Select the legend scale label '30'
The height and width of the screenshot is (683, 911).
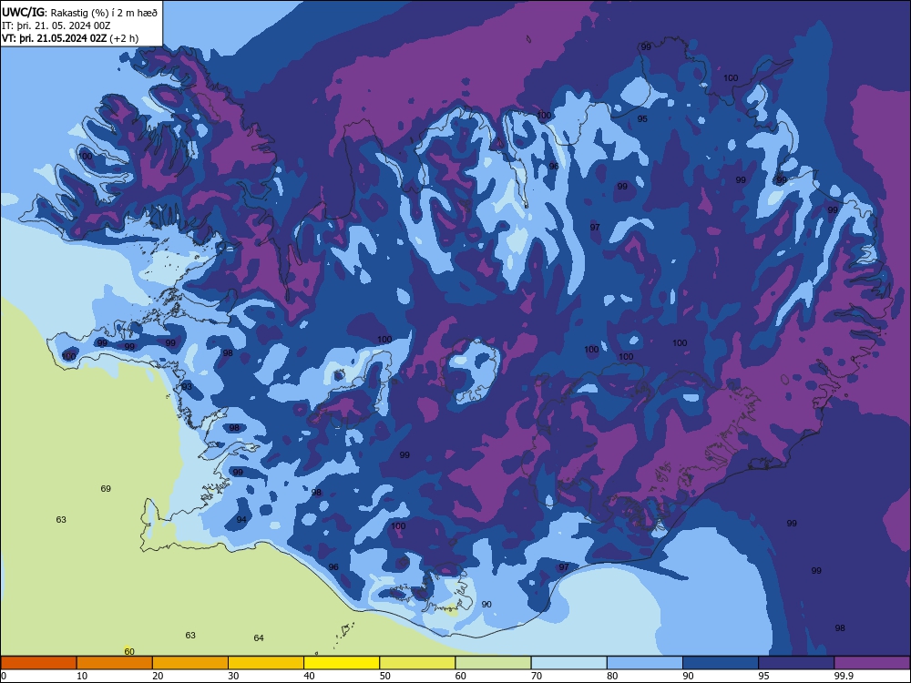pyautogui.click(x=233, y=676)
